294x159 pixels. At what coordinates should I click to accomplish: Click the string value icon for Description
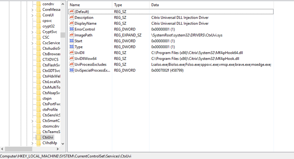tap(71, 18)
